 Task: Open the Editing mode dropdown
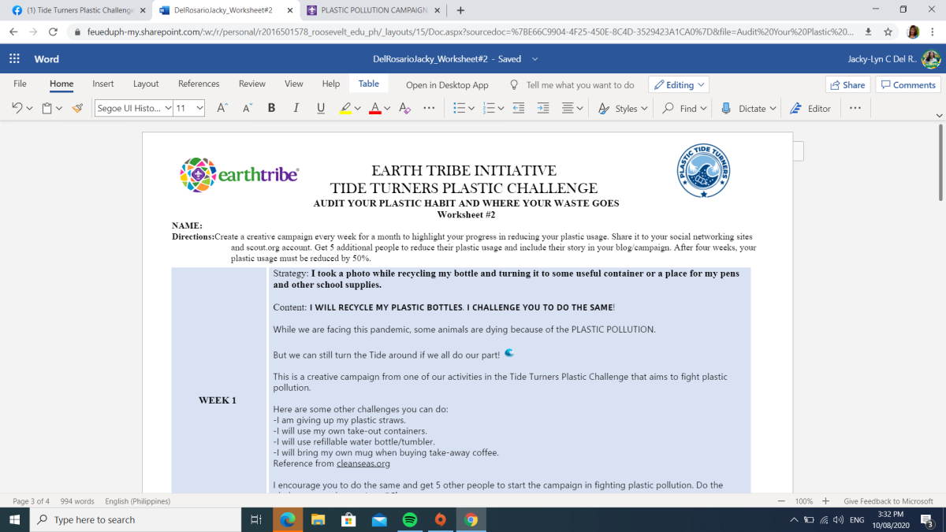pyautogui.click(x=679, y=85)
